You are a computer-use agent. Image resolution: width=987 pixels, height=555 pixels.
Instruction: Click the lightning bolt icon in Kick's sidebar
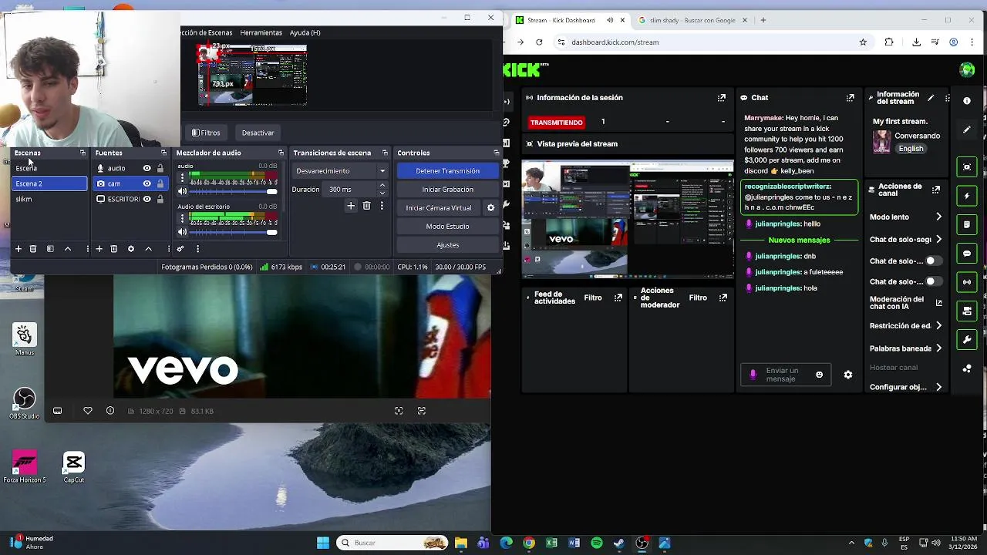pyautogui.click(x=967, y=196)
